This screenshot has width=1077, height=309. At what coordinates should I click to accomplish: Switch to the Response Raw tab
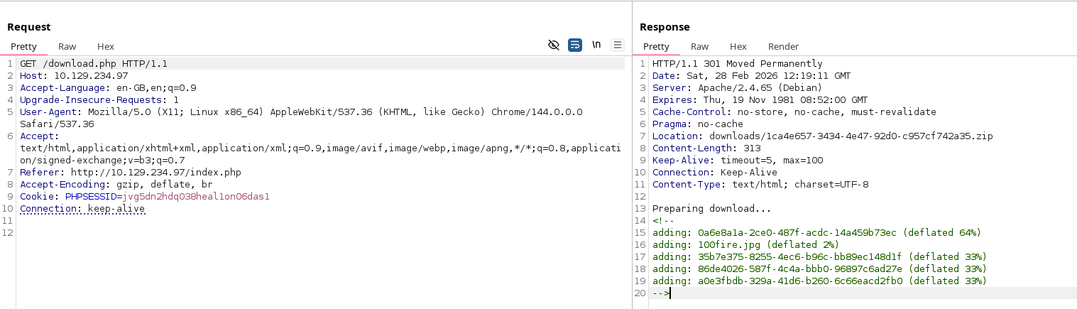coord(699,46)
